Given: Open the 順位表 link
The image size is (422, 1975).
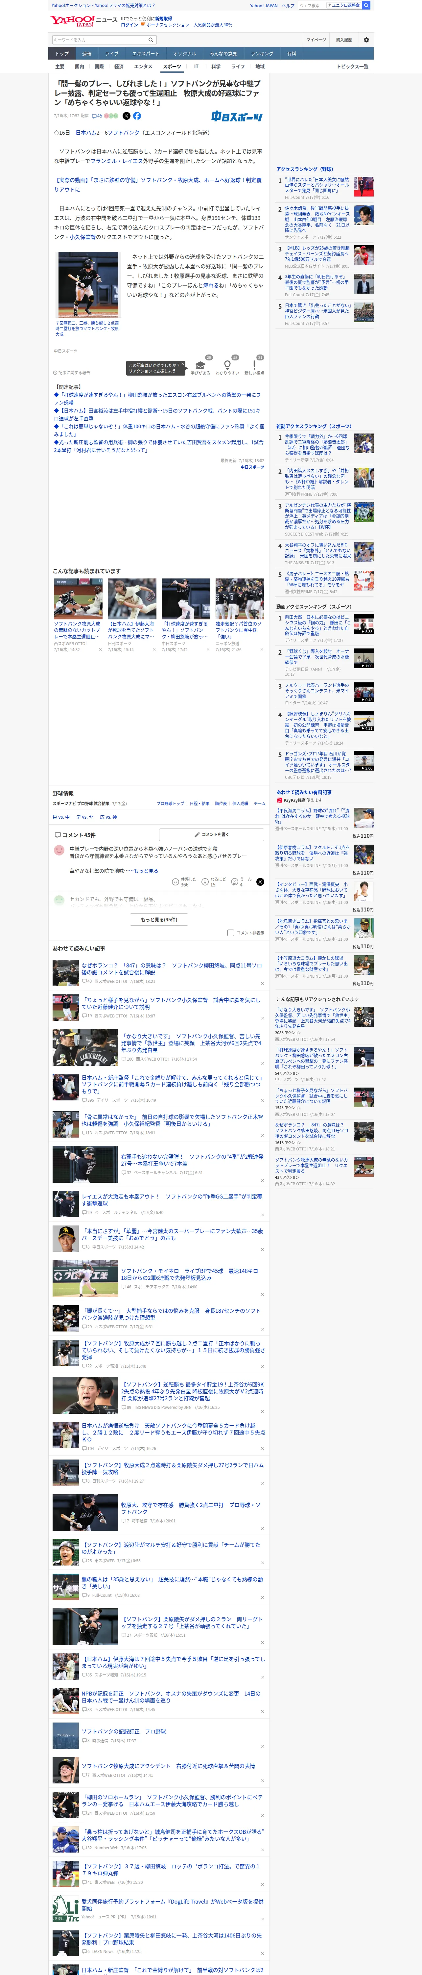Looking at the screenshot, I should point(221,803).
